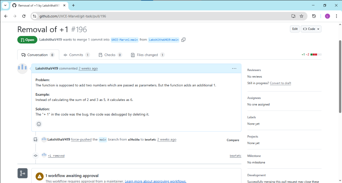This screenshot has height=183, width=342.
Task: Open the Assignees sidebar section
Action: click(x=254, y=98)
